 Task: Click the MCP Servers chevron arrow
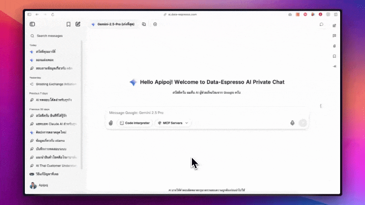tap(186, 123)
